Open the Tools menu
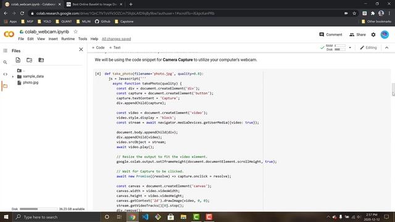The width and height of the screenshot is (395, 222). pos(83,39)
